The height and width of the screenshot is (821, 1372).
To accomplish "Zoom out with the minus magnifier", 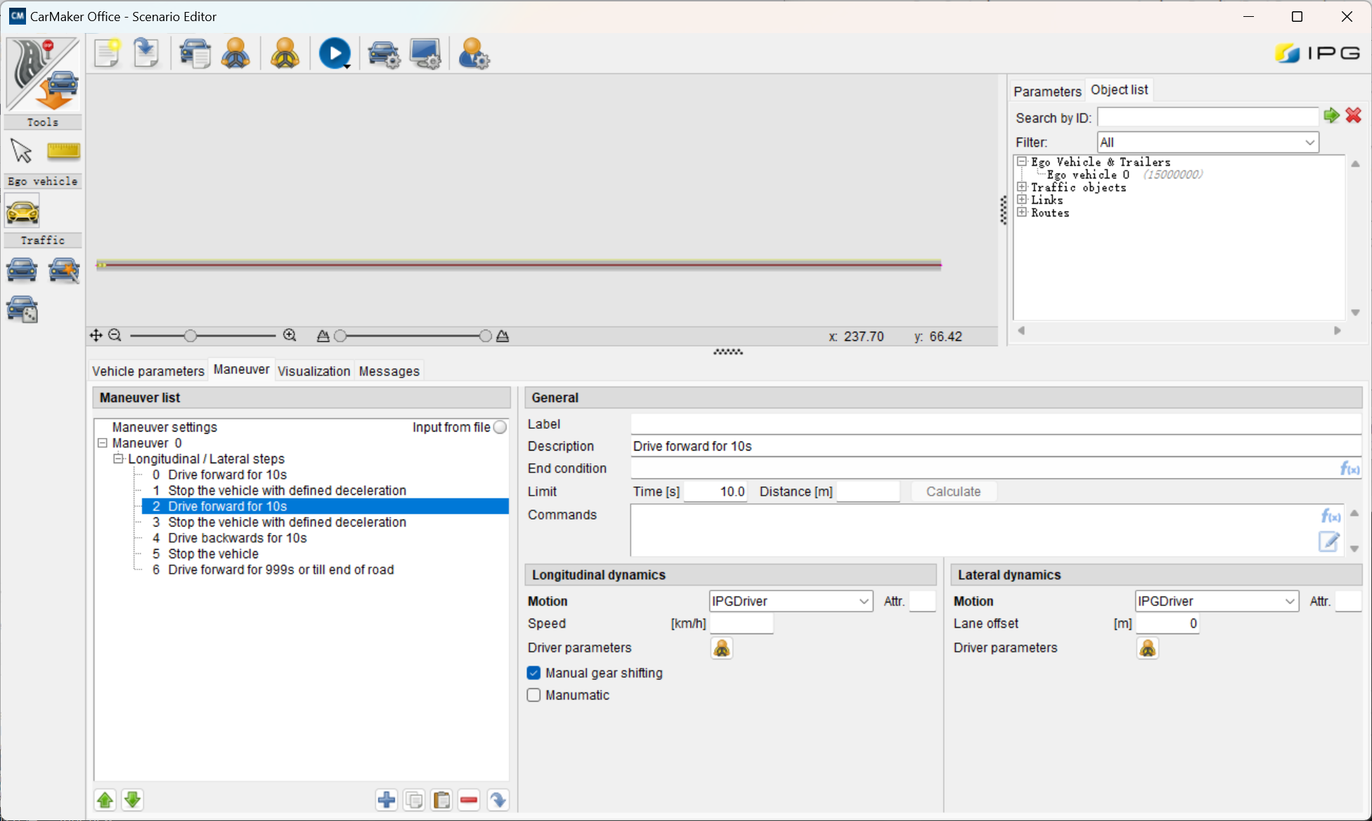I will (115, 336).
